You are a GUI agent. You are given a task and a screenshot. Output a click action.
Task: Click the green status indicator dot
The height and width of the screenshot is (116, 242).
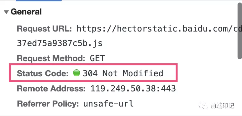(x=77, y=72)
